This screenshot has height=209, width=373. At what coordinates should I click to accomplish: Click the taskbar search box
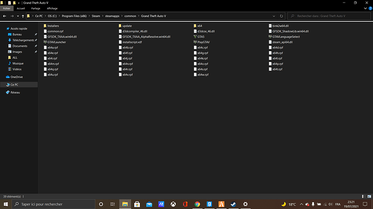tap(54, 204)
